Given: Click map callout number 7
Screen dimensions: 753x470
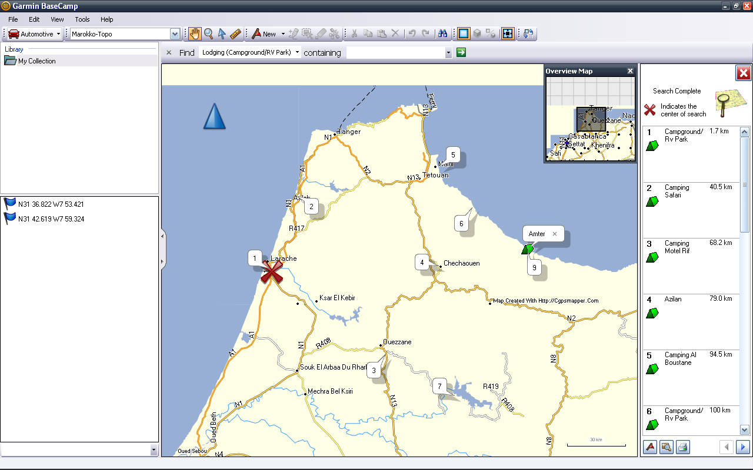Looking at the screenshot, I should click(x=439, y=387).
